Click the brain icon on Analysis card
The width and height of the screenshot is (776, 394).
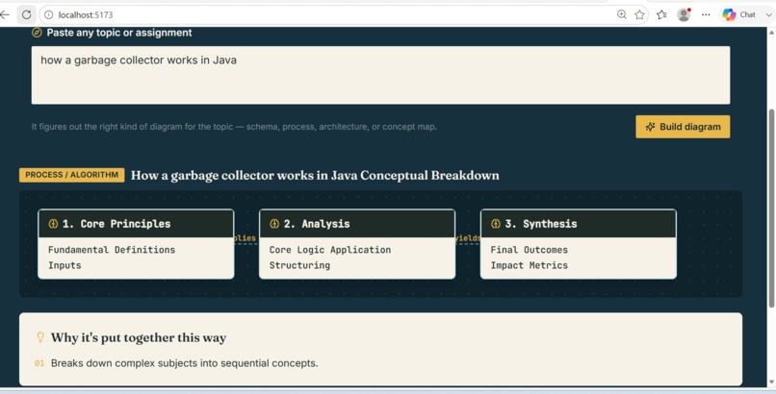tap(274, 224)
